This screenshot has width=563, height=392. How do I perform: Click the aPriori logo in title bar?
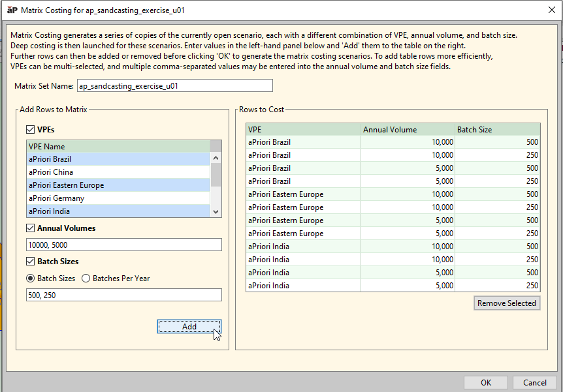[12, 10]
